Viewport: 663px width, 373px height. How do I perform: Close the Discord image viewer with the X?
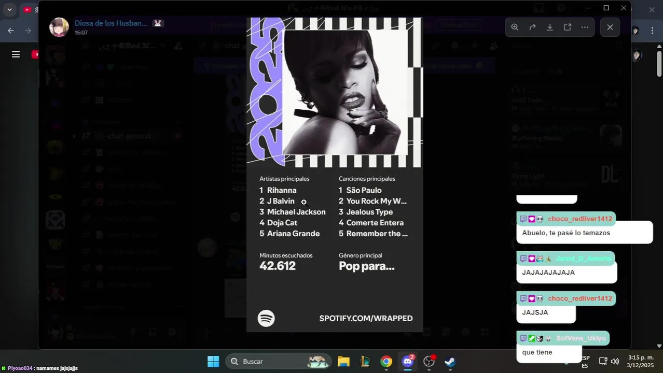610,27
